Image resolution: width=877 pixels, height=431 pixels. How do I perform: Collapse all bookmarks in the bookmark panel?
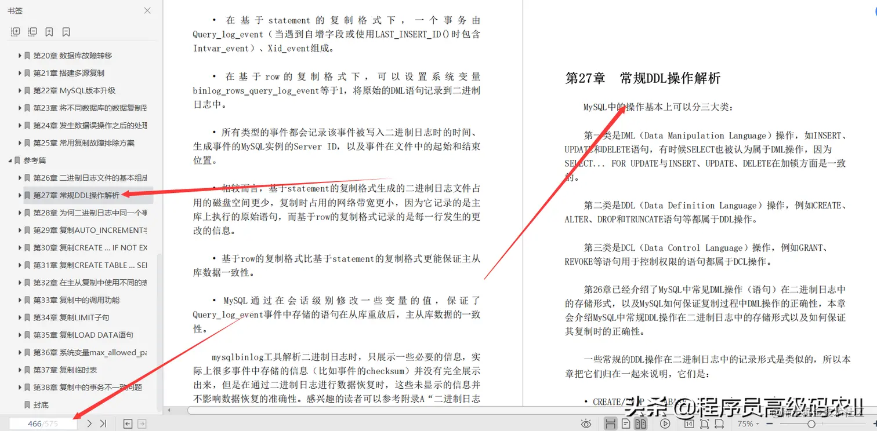(x=32, y=31)
